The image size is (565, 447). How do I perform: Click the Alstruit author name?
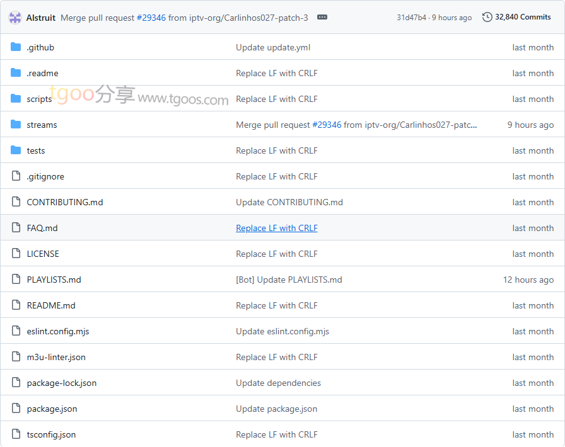42,18
